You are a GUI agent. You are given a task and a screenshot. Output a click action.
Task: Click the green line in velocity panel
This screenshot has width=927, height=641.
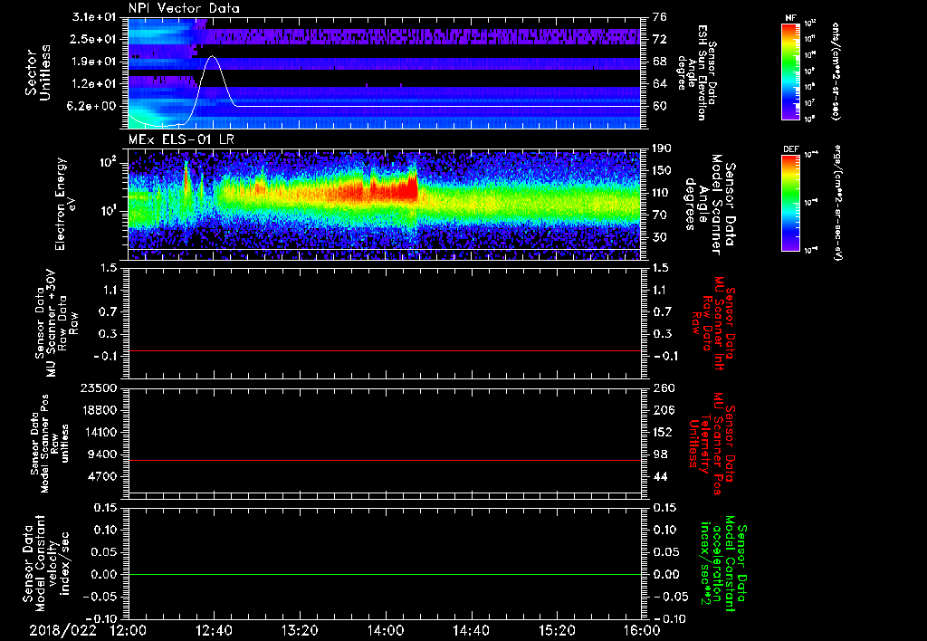(384, 574)
